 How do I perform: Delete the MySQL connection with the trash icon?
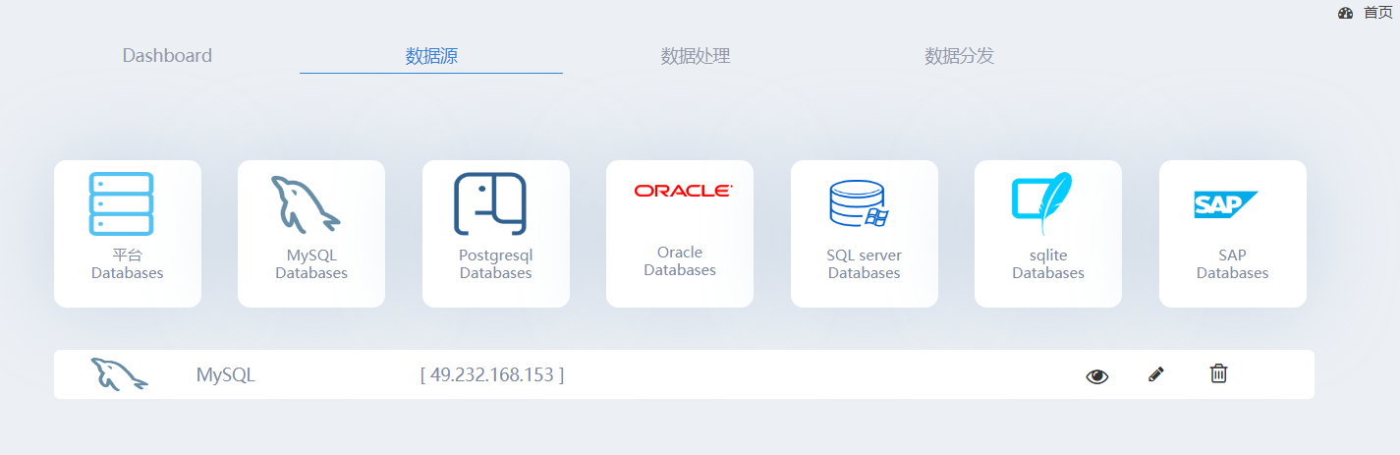coord(1218,373)
